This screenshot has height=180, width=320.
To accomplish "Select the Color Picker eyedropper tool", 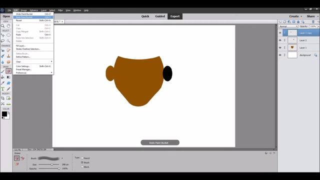I will 2,83.
